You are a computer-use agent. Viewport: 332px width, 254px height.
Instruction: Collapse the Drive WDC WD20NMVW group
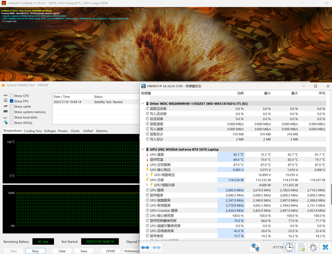pos(143,103)
